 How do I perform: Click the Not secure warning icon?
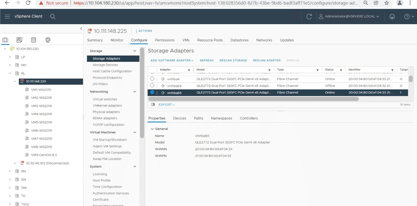[41, 3]
